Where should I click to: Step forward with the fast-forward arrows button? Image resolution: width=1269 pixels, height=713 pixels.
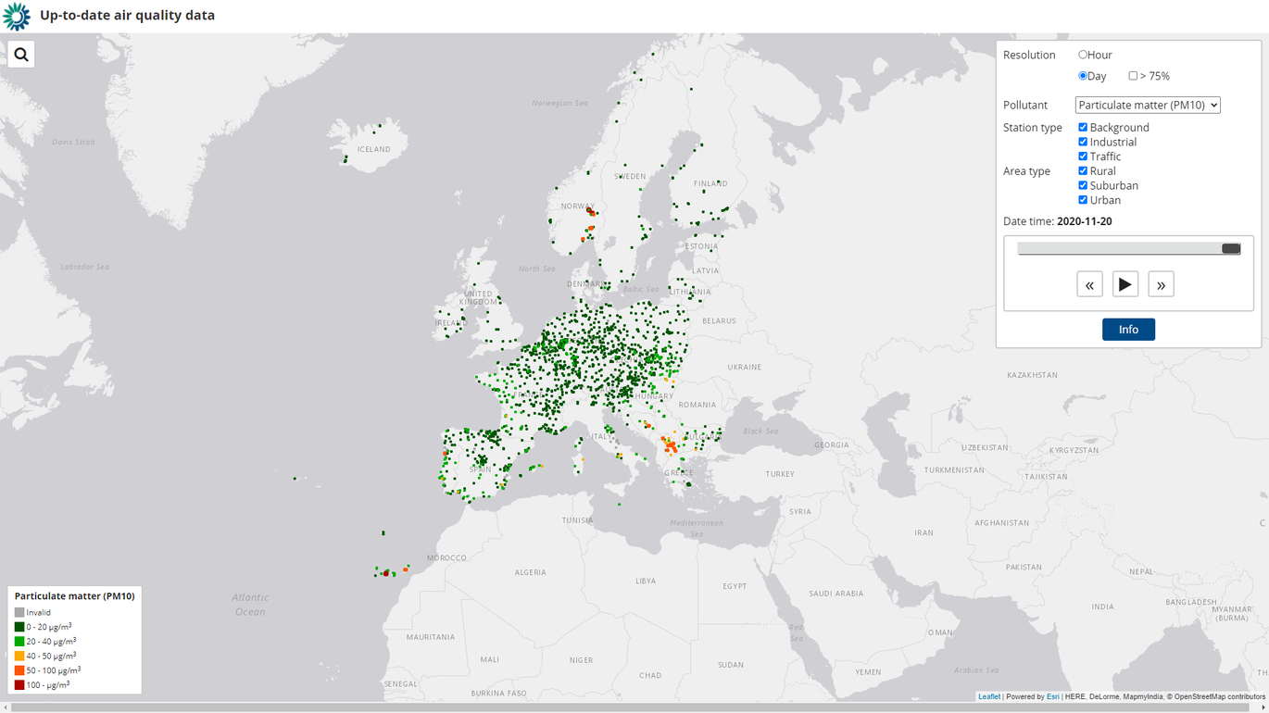coord(1161,284)
